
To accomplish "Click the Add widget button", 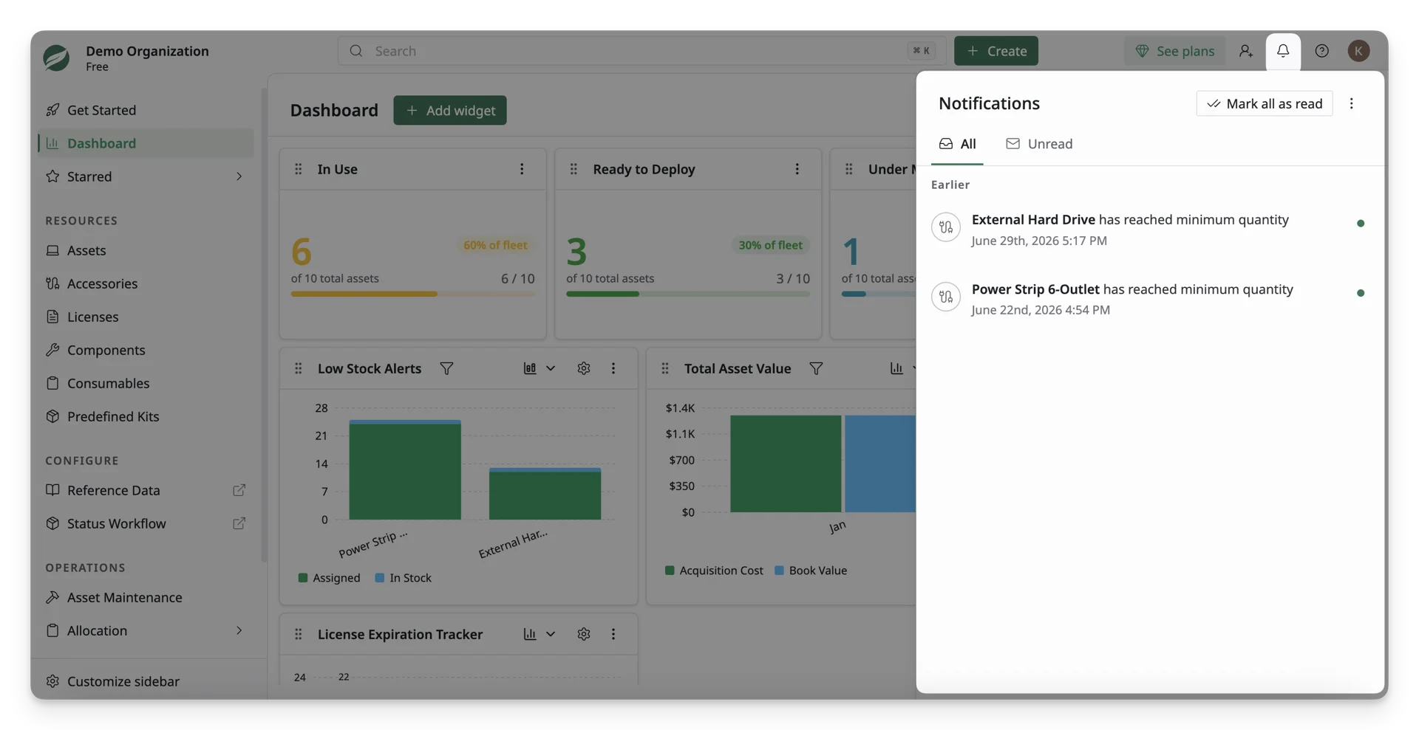I will 450,110.
